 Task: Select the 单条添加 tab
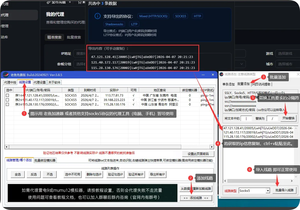click(x=228, y=84)
